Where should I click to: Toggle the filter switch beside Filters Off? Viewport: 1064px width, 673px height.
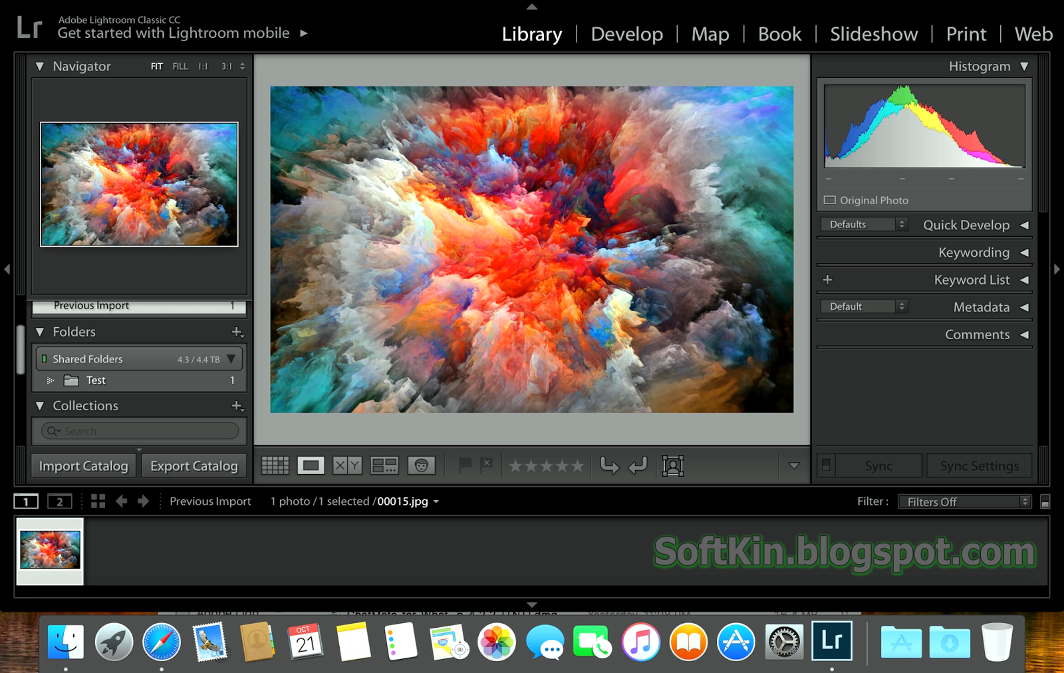coord(1045,502)
